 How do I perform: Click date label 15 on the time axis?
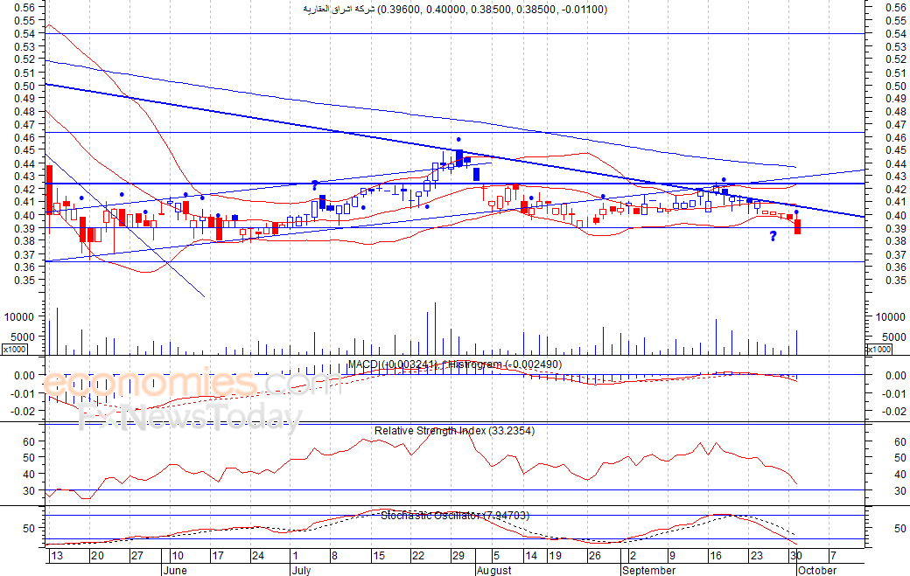pyautogui.click(x=378, y=556)
